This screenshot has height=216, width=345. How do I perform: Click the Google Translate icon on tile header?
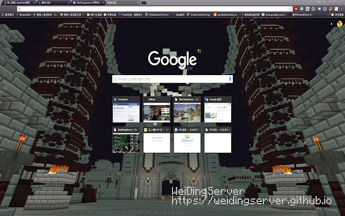tap(206, 99)
